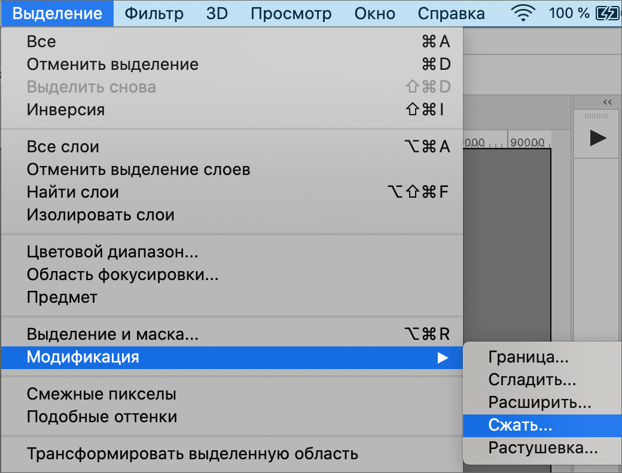The height and width of the screenshot is (473, 622).
Task: Collapse the right panel with the double-chevron
Action: pyautogui.click(x=608, y=102)
